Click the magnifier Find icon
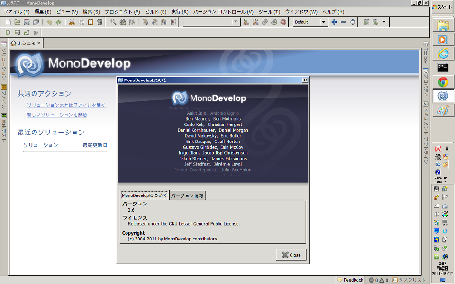The height and width of the screenshot is (284, 455). click(113, 22)
